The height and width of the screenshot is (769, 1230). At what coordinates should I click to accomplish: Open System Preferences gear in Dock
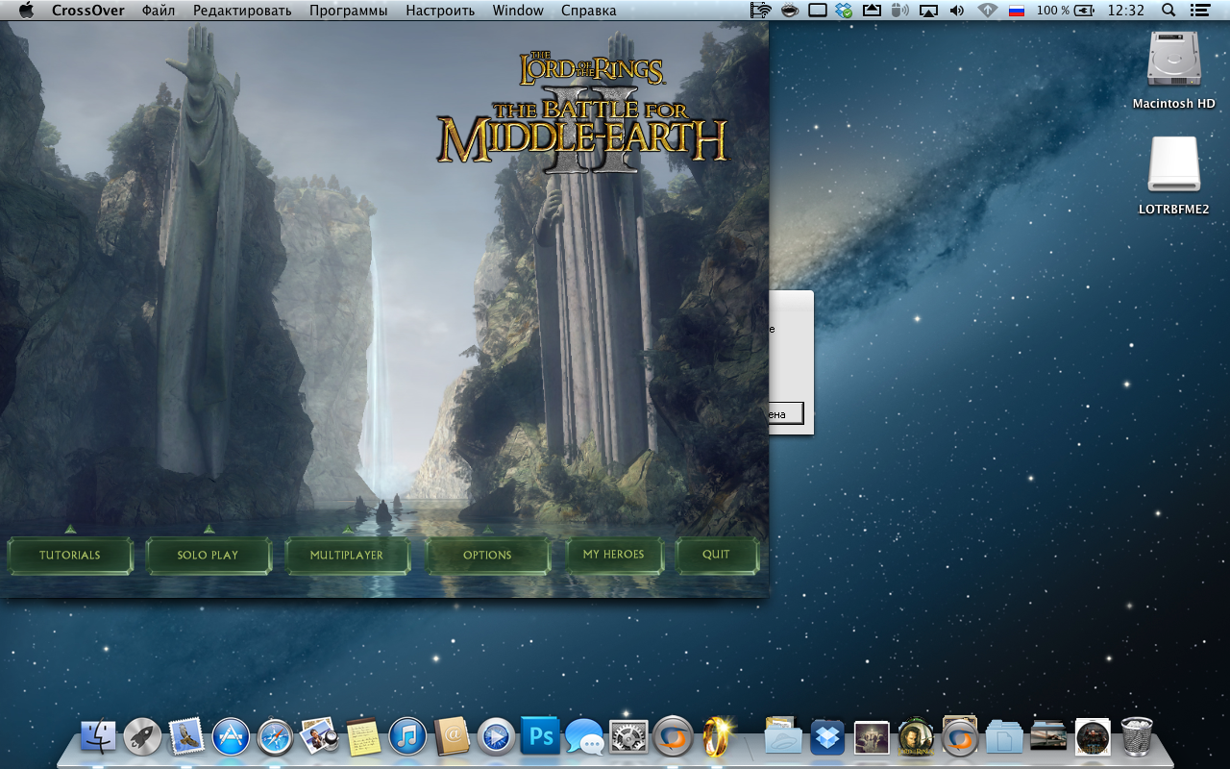tap(628, 737)
